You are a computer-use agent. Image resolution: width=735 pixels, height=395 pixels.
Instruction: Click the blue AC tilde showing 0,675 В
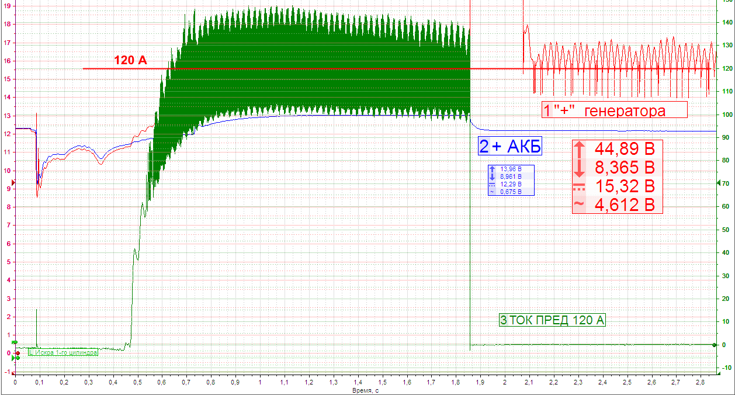[492, 191]
